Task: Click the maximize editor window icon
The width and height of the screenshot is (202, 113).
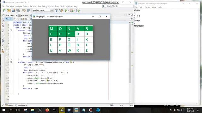Action: coord(132,15)
